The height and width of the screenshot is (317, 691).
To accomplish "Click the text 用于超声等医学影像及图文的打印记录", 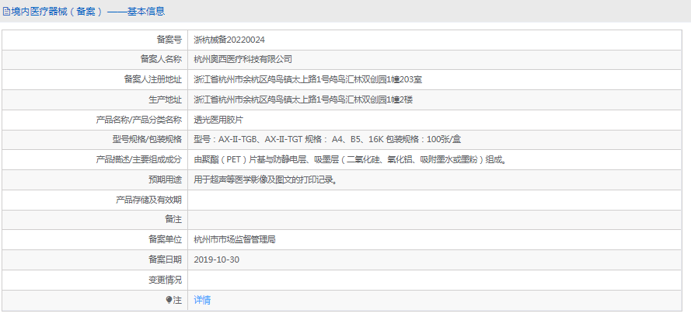I will [266, 179].
